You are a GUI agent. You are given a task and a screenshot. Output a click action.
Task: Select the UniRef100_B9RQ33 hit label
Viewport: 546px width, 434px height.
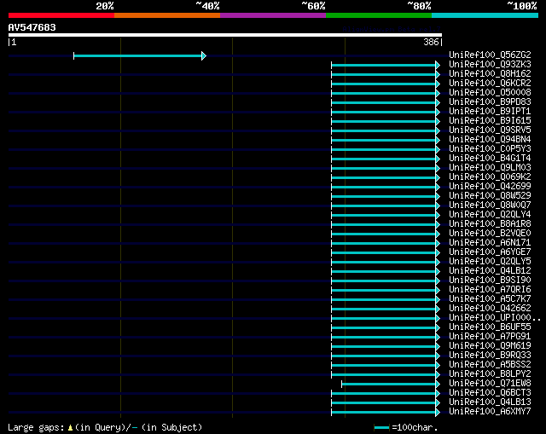tap(490, 356)
